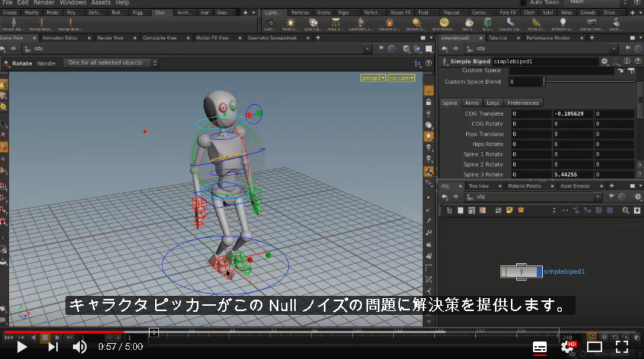The image size is (644, 359).
Task: Toggle the viewport lock icon
Action: [x=429, y=102]
